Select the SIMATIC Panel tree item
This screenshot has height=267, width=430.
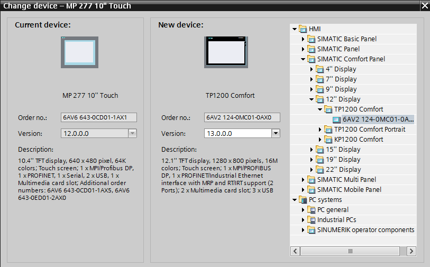pyautogui.click(x=338, y=49)
